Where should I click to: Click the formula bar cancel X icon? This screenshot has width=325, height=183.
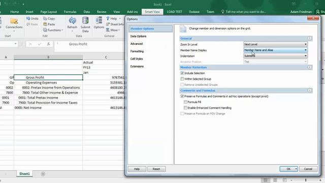(x=30, y=44)
